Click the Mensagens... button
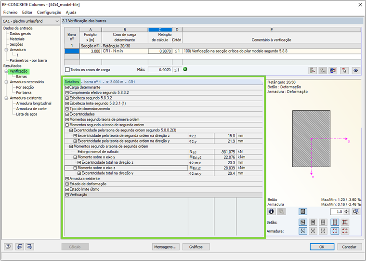 166,247
